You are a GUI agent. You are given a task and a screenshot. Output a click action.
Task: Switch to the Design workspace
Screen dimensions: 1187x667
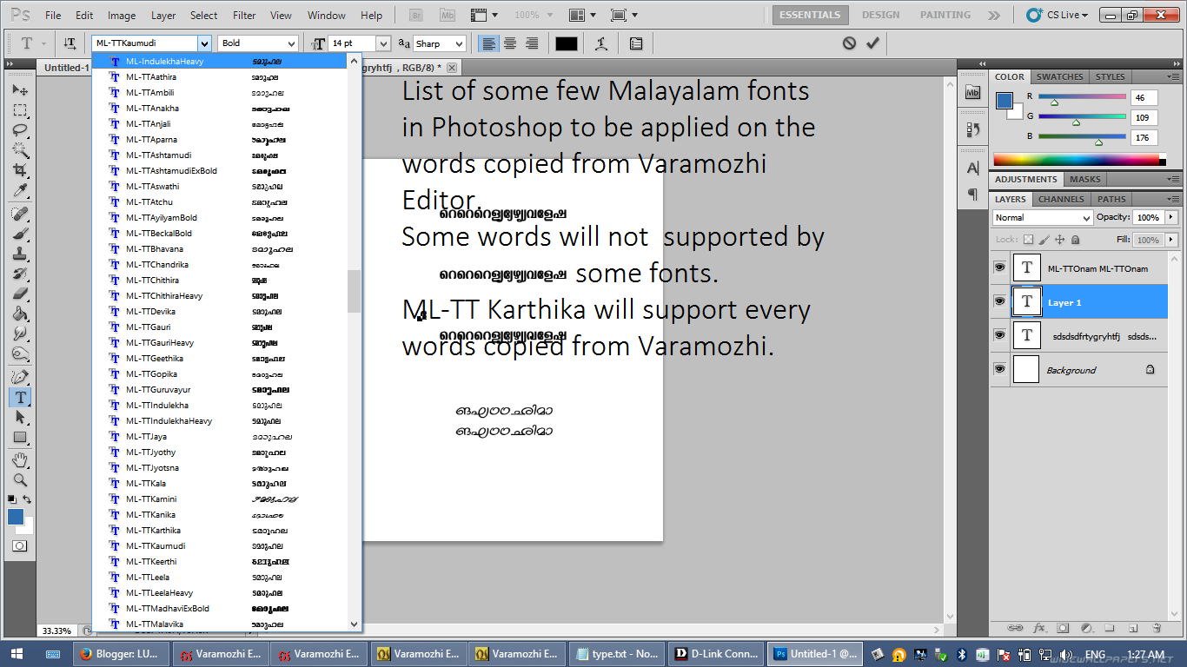click(x=880, y=15)
